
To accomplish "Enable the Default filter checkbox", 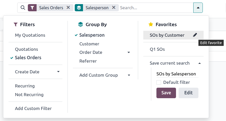I will (159, 82).
